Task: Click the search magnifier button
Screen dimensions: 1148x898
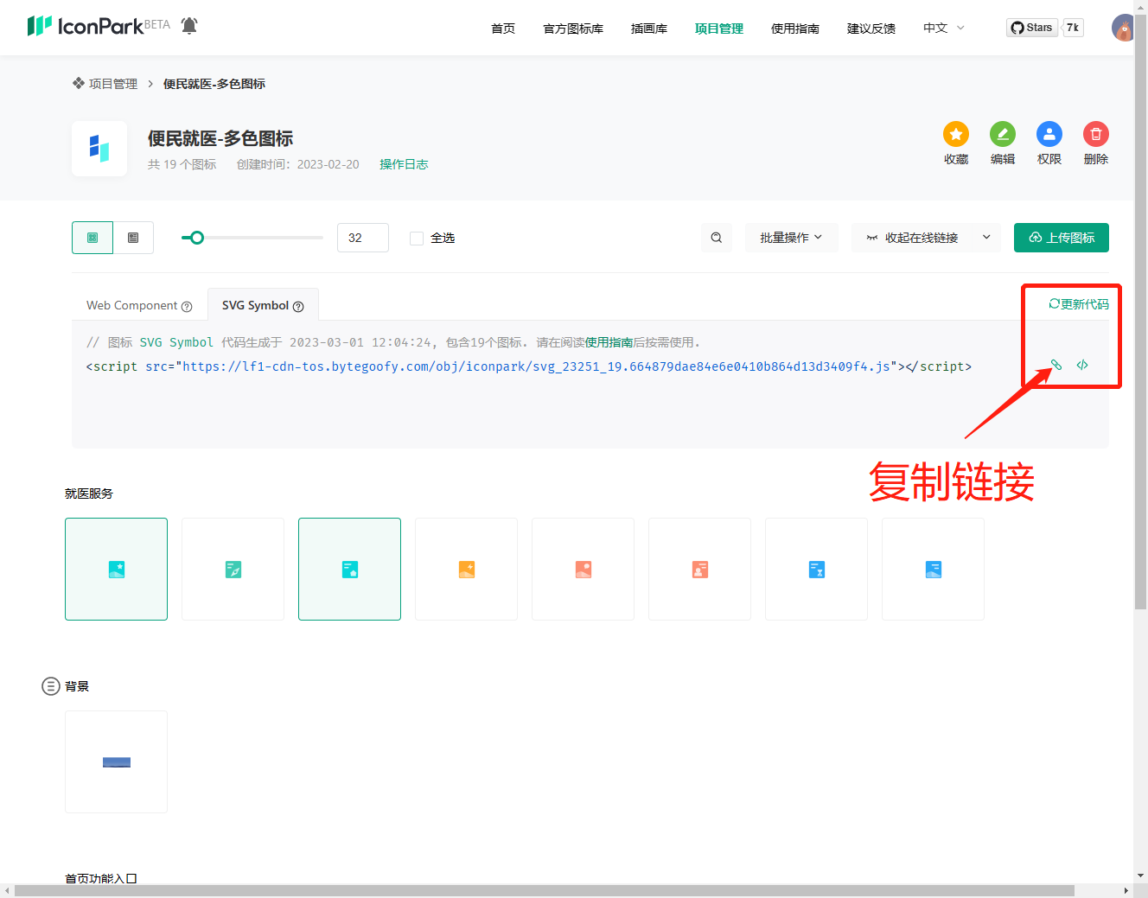Action: coord(717,238)
